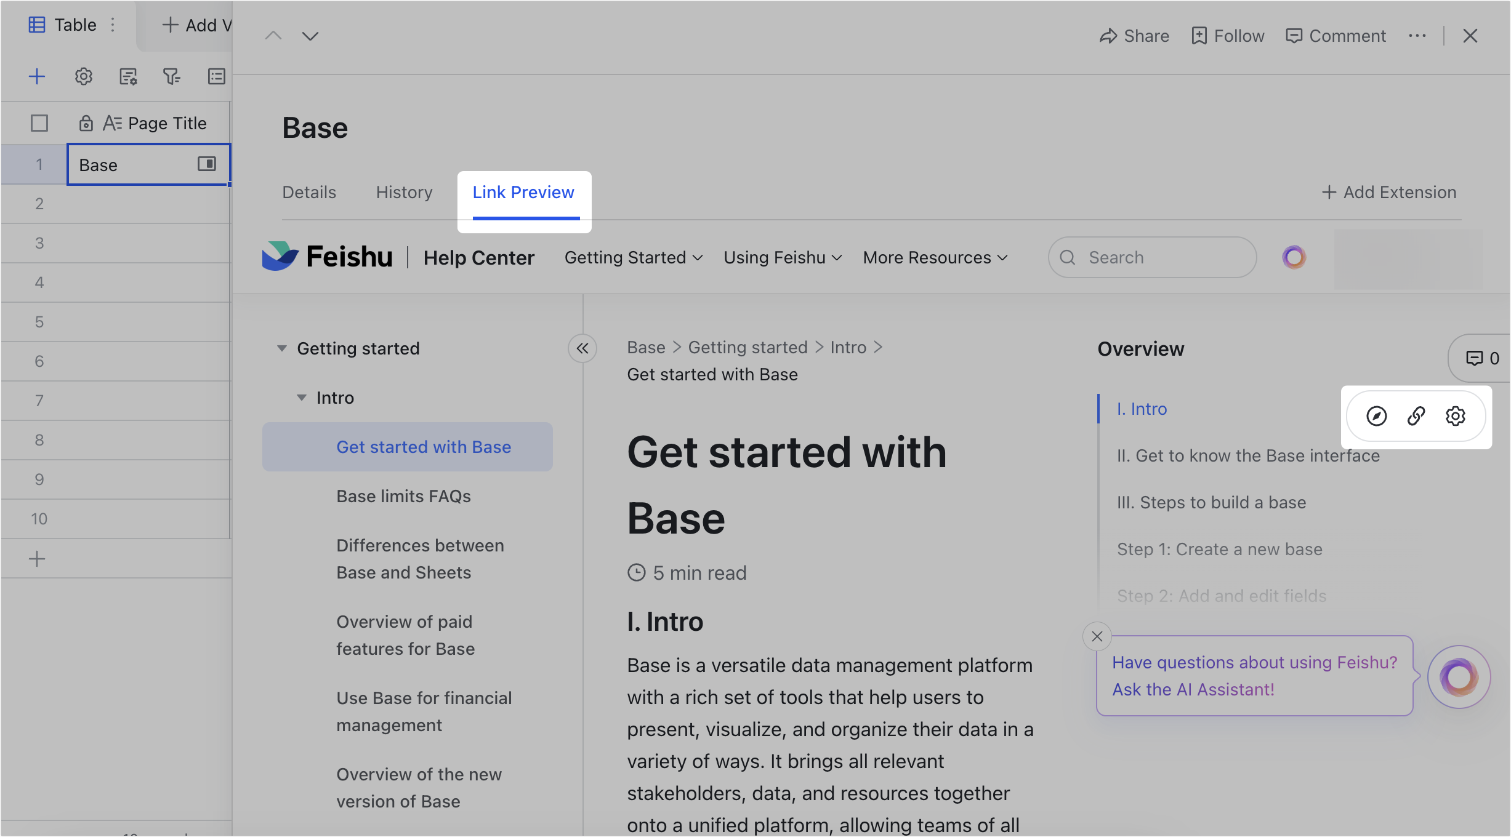Screen dimensions: 1511x837
Task: Click the Base breadcrumb link
Action: click(646, 347)
